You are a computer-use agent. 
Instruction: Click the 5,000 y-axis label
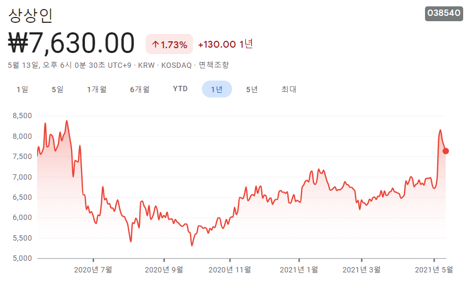(22, 258)
